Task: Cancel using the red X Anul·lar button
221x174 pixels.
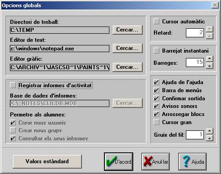Action: pos(155,161)
